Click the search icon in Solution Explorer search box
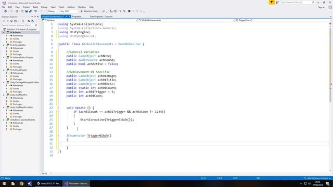Screen dimensions: 333x187 [x=36, y=25]
